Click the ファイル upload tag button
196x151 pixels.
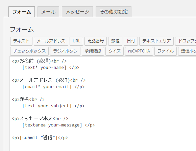[166, 51]
